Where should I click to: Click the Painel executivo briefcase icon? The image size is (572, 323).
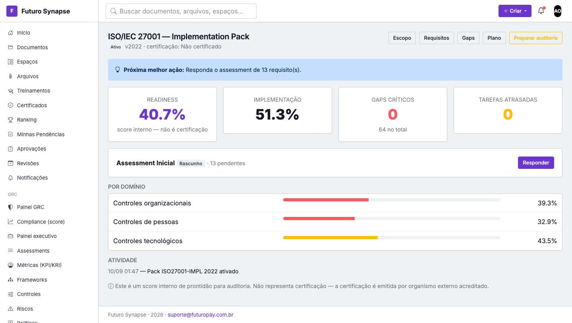pos(11,236)
